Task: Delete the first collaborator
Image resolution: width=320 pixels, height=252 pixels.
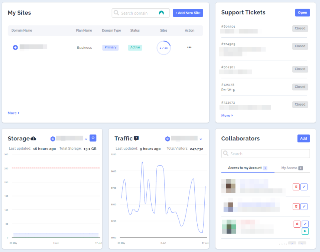Action: [x=296, y=187]
